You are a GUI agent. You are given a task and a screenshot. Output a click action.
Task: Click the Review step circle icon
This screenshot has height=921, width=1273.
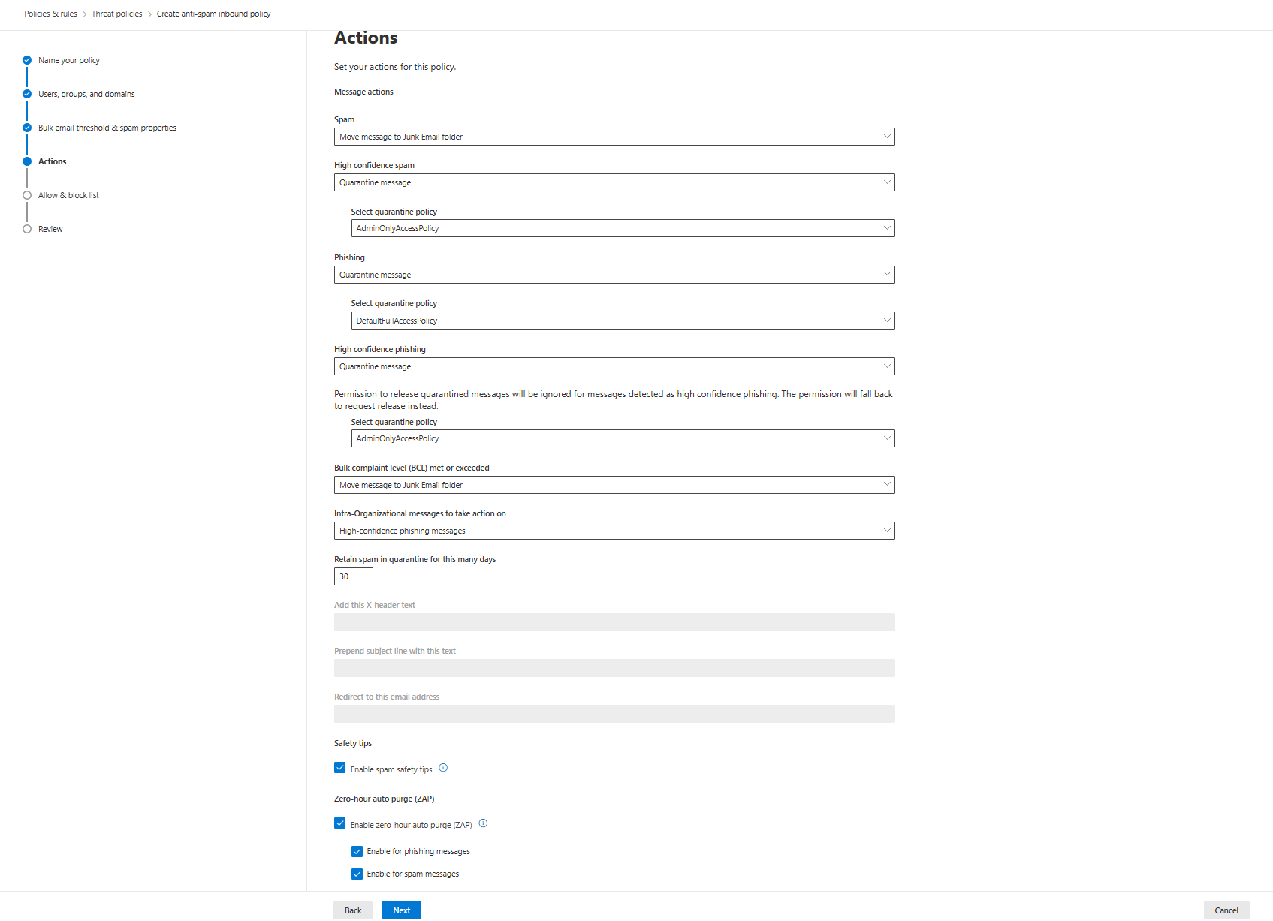pyautogui.click(x=27, y=229)
